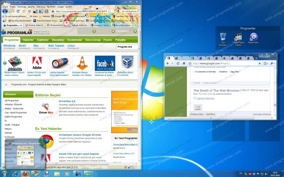
Task: Open the Firefox address bar history dropdown
Action: click(113, 11)
